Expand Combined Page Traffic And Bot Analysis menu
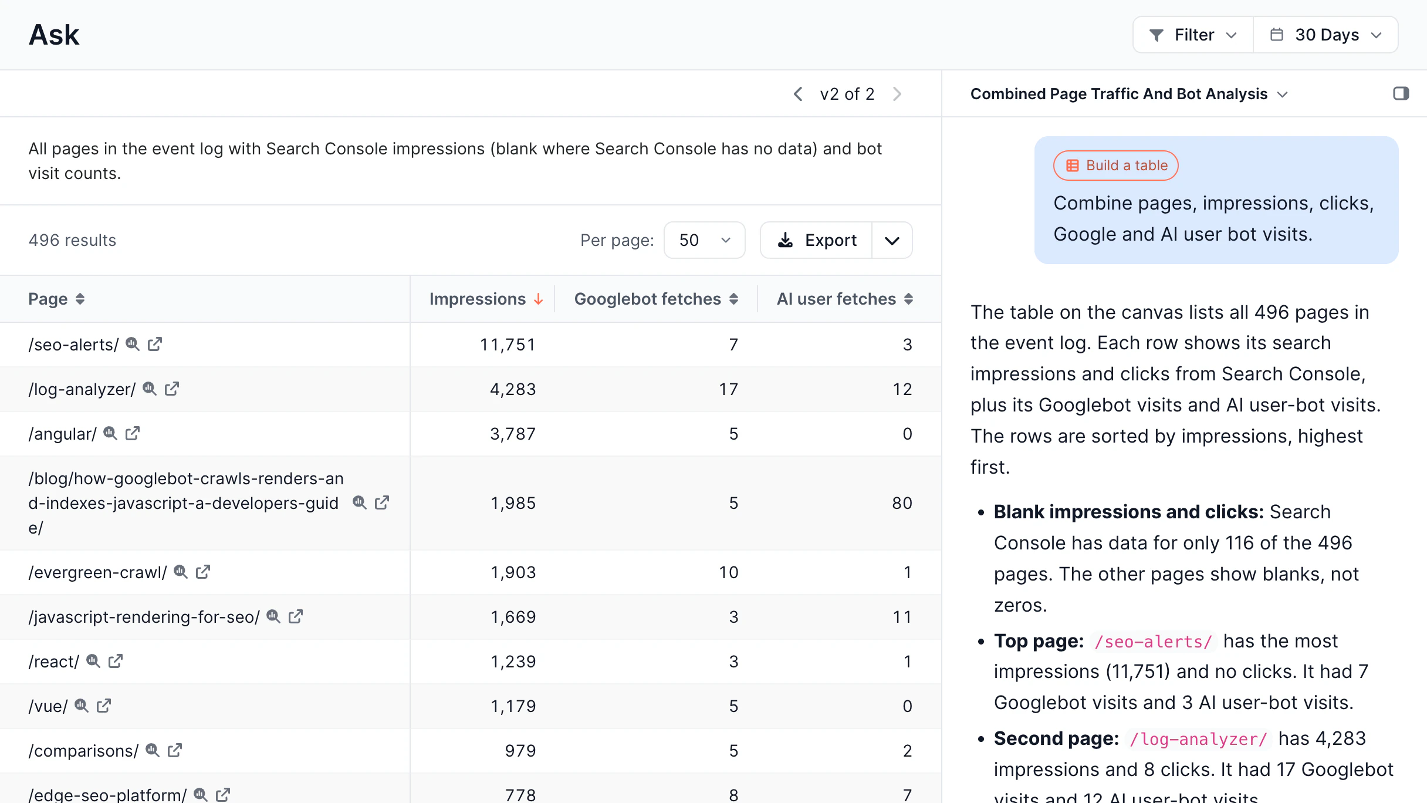 [1129, 94]
